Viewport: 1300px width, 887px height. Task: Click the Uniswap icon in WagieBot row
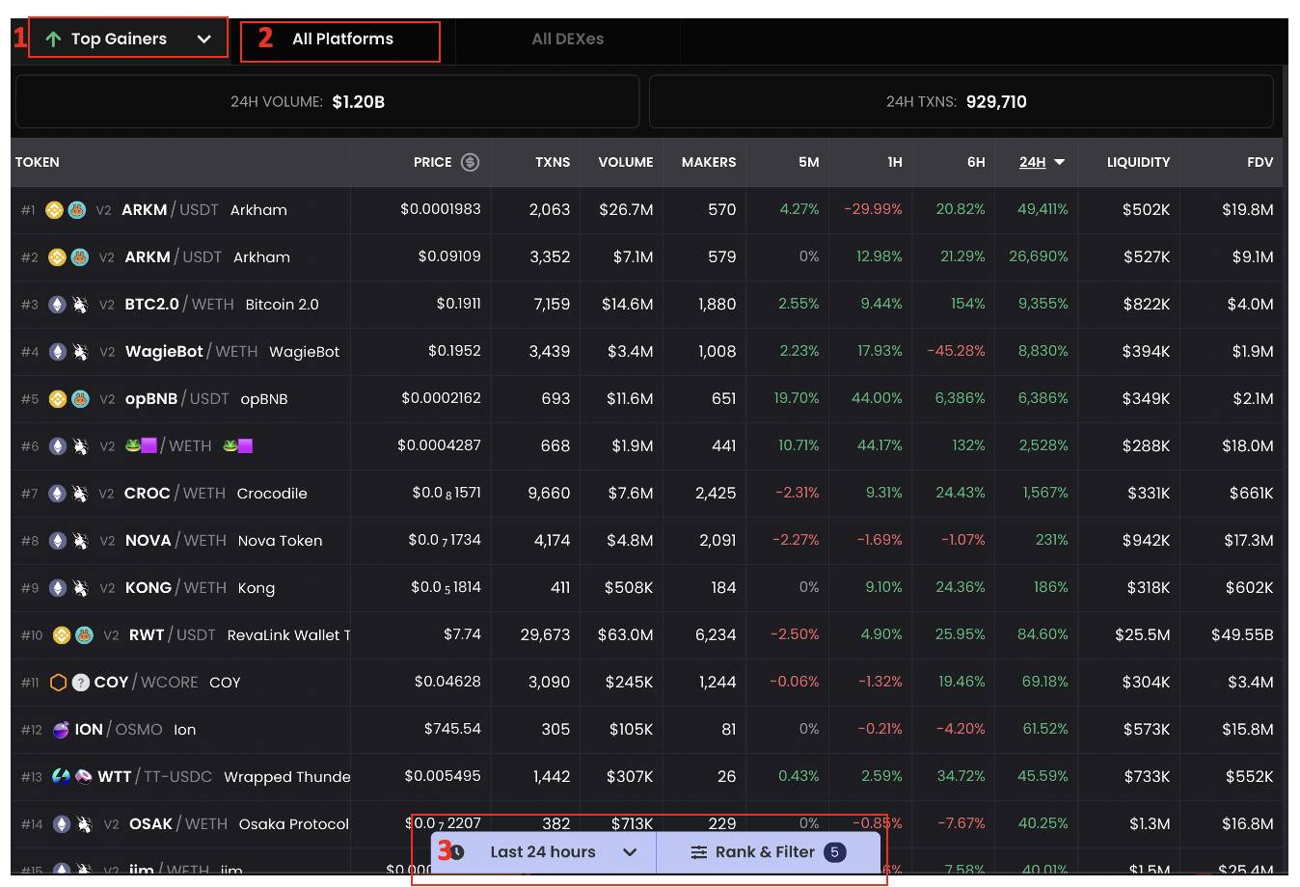pyautogui.click(x=80, y=352)
